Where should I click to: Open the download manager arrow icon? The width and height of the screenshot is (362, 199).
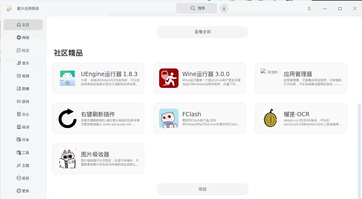point(224,8)
